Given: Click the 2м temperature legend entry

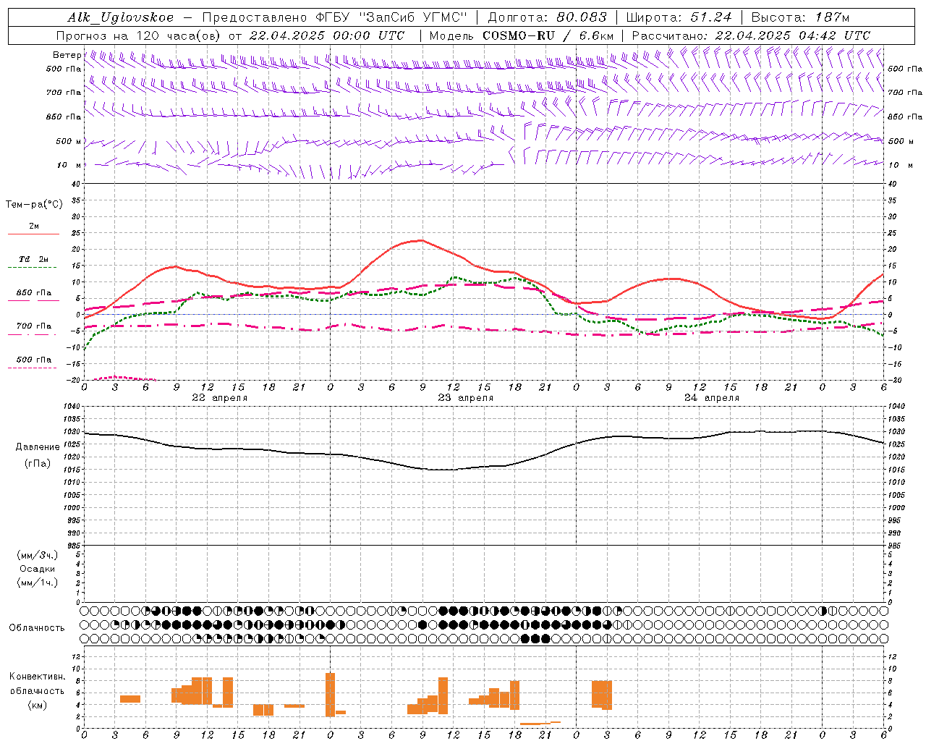Looking at the screenshot, I should click(34, 226).
